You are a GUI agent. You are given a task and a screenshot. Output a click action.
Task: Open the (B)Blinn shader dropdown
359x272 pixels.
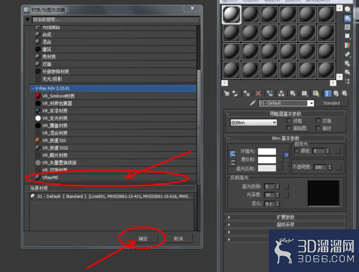(x=253, y=123)
